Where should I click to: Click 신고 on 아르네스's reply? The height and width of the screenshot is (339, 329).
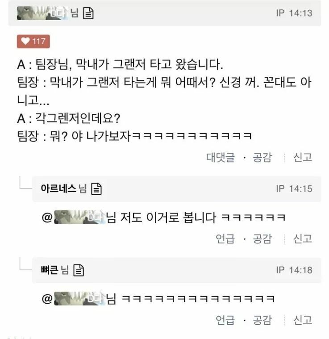pyautogui.click(x=302, y=239)
